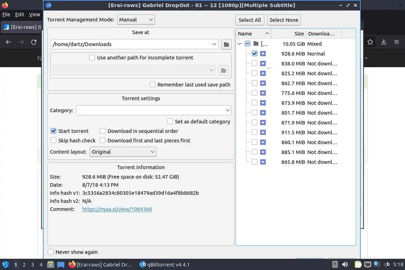405x270 pixels.
Task: Open the Category dropdown
Action: coord(154,110)
